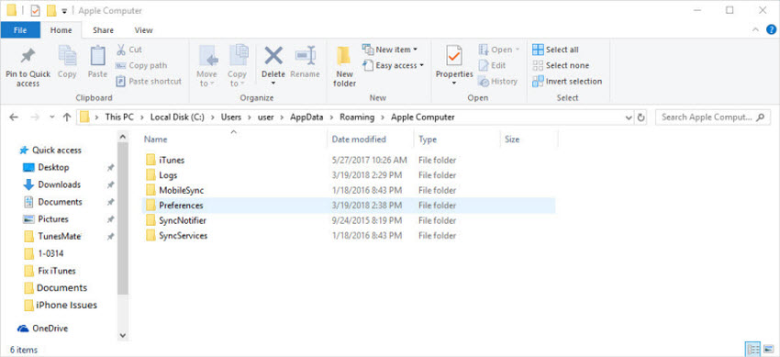This screenshot has height=357, width=780.
Task: Select the Logs folder
Action: [348, 175]
